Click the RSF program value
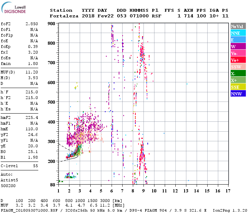Screen dimensions: 248x213 [157, 16]
